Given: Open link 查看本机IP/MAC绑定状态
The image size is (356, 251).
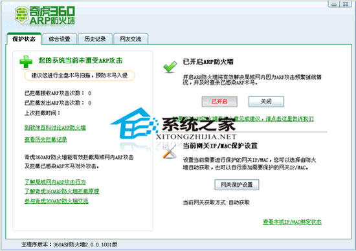Looking at the screenshot, I should click(x=292, y=222).
